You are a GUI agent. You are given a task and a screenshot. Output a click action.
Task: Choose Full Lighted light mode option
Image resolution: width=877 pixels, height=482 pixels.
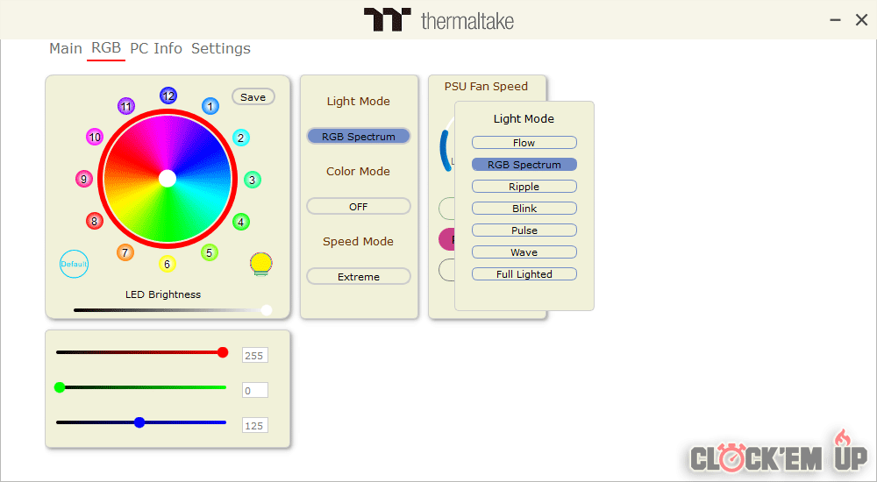coord(524,274)
